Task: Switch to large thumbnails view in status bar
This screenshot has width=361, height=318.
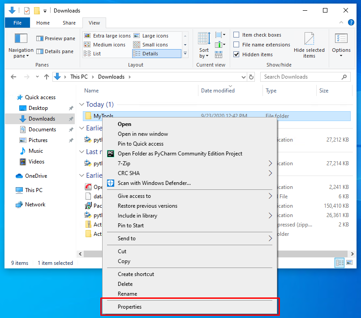Action: tap(349, 263)
